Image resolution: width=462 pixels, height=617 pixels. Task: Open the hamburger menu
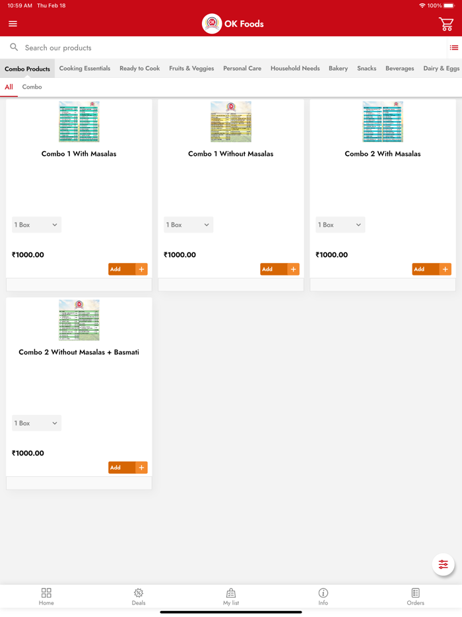13,24
